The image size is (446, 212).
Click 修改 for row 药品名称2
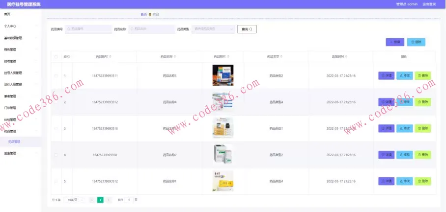point(404,155)
